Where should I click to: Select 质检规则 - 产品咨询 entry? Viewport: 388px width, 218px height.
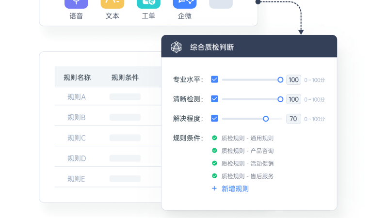pos(247,151)
